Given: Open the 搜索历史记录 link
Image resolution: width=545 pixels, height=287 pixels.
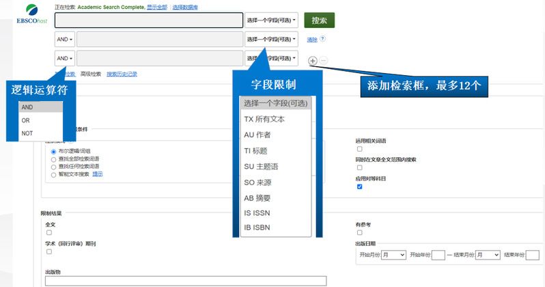Looking at the screenshot, I should click(122, 74).
